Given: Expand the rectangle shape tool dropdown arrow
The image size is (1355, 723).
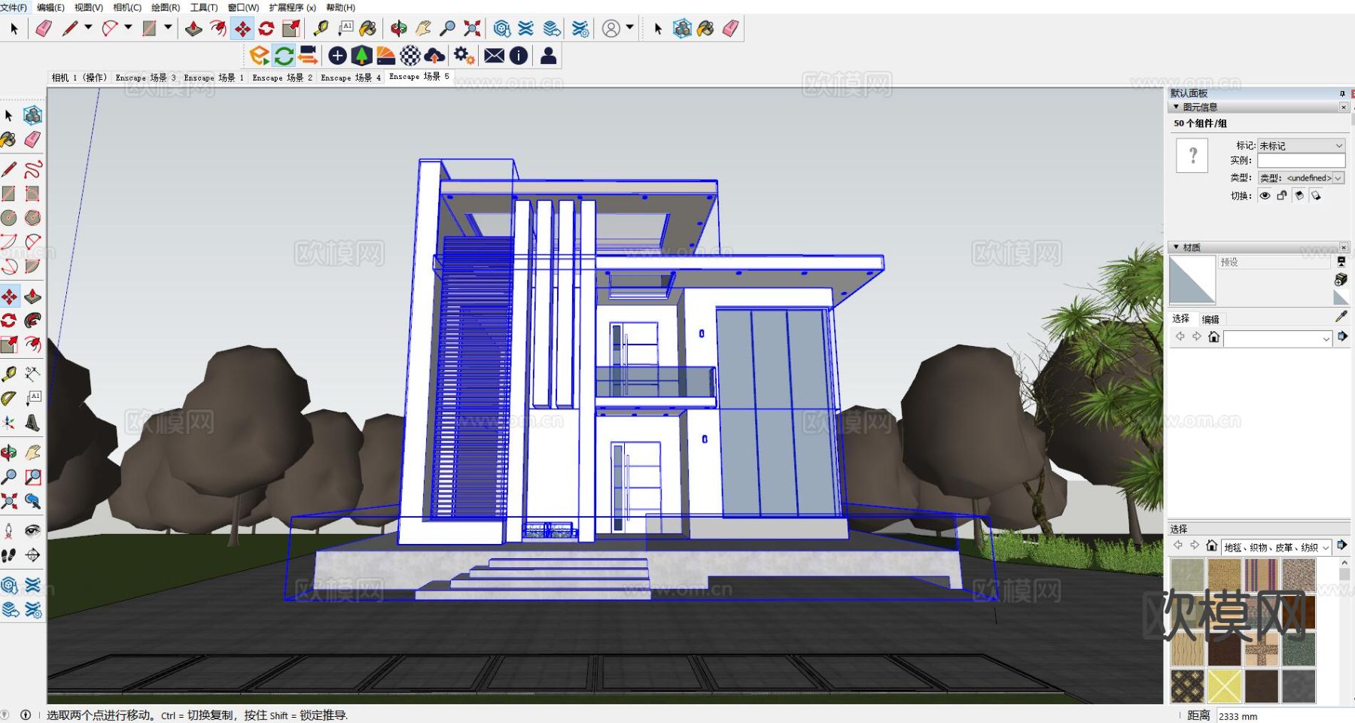Looking at the screenshot, I should click(x=168, y=27).
